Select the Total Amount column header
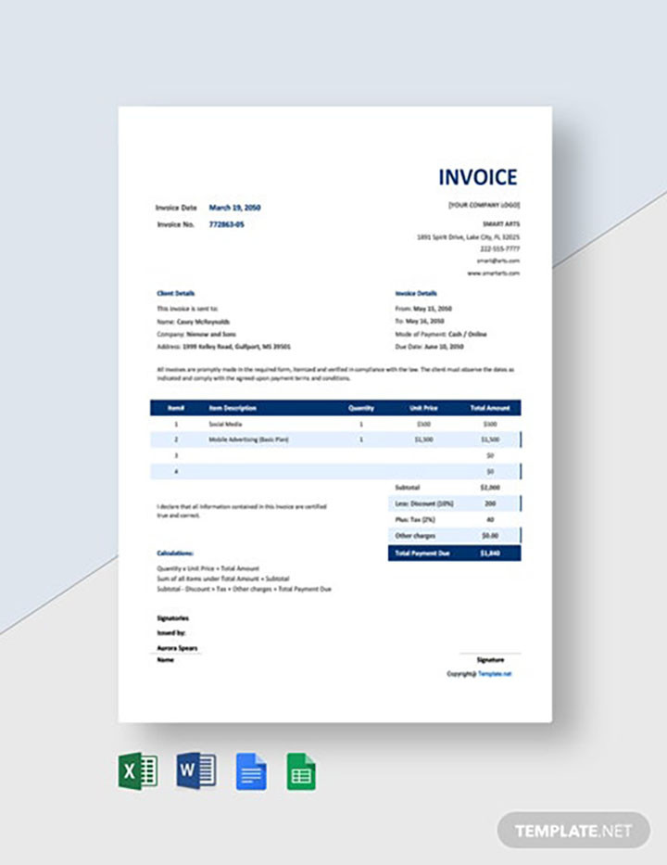Viewport: 667px width, 865px height. (490, 407)
